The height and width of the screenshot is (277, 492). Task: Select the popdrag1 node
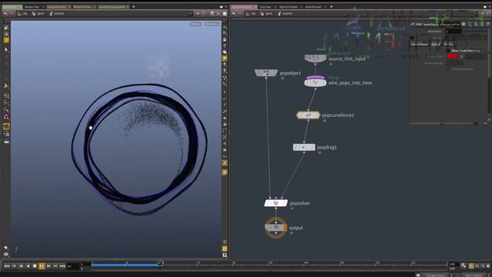(304, 147)
